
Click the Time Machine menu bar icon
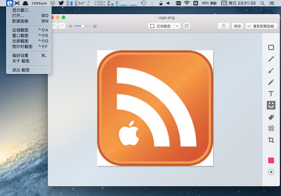(144, 3)
